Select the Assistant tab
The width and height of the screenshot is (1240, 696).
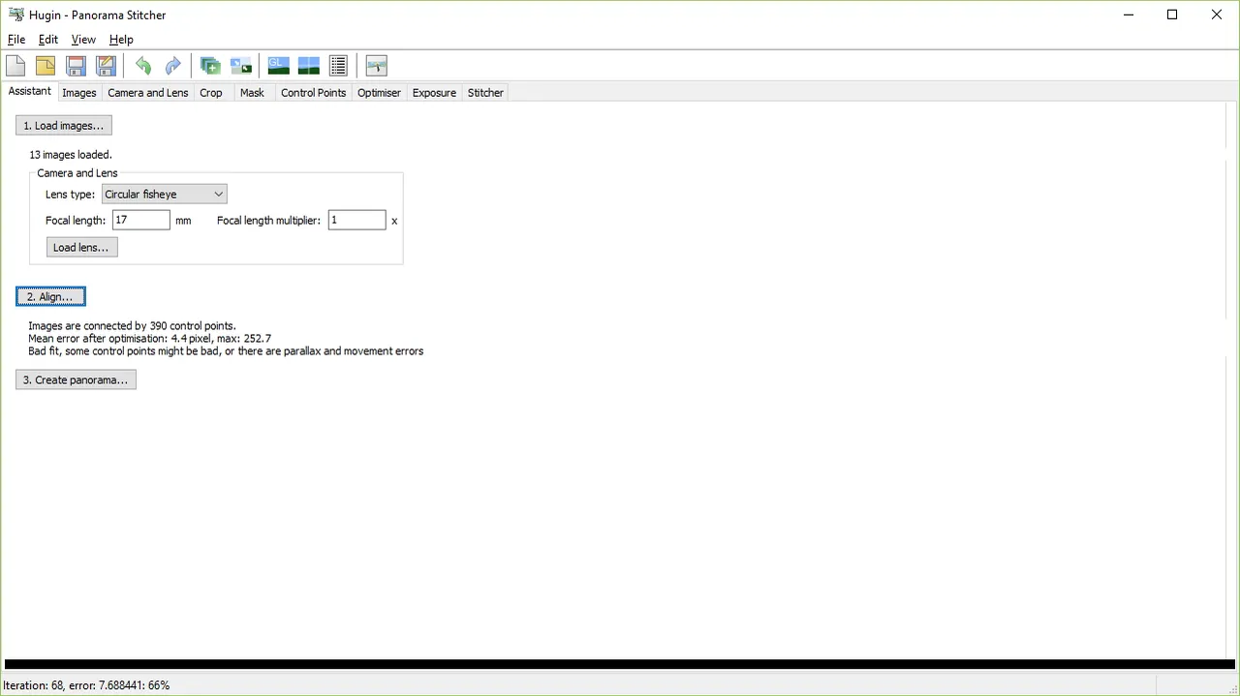point(29,91)
